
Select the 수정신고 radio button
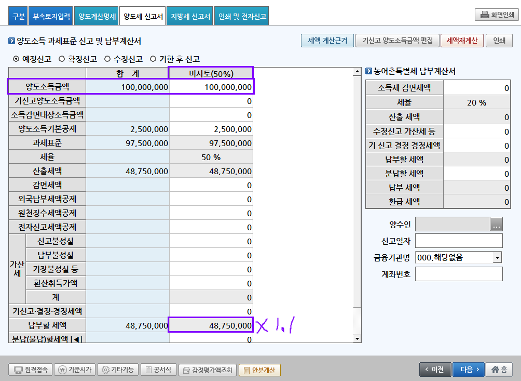tap(107, 59)
